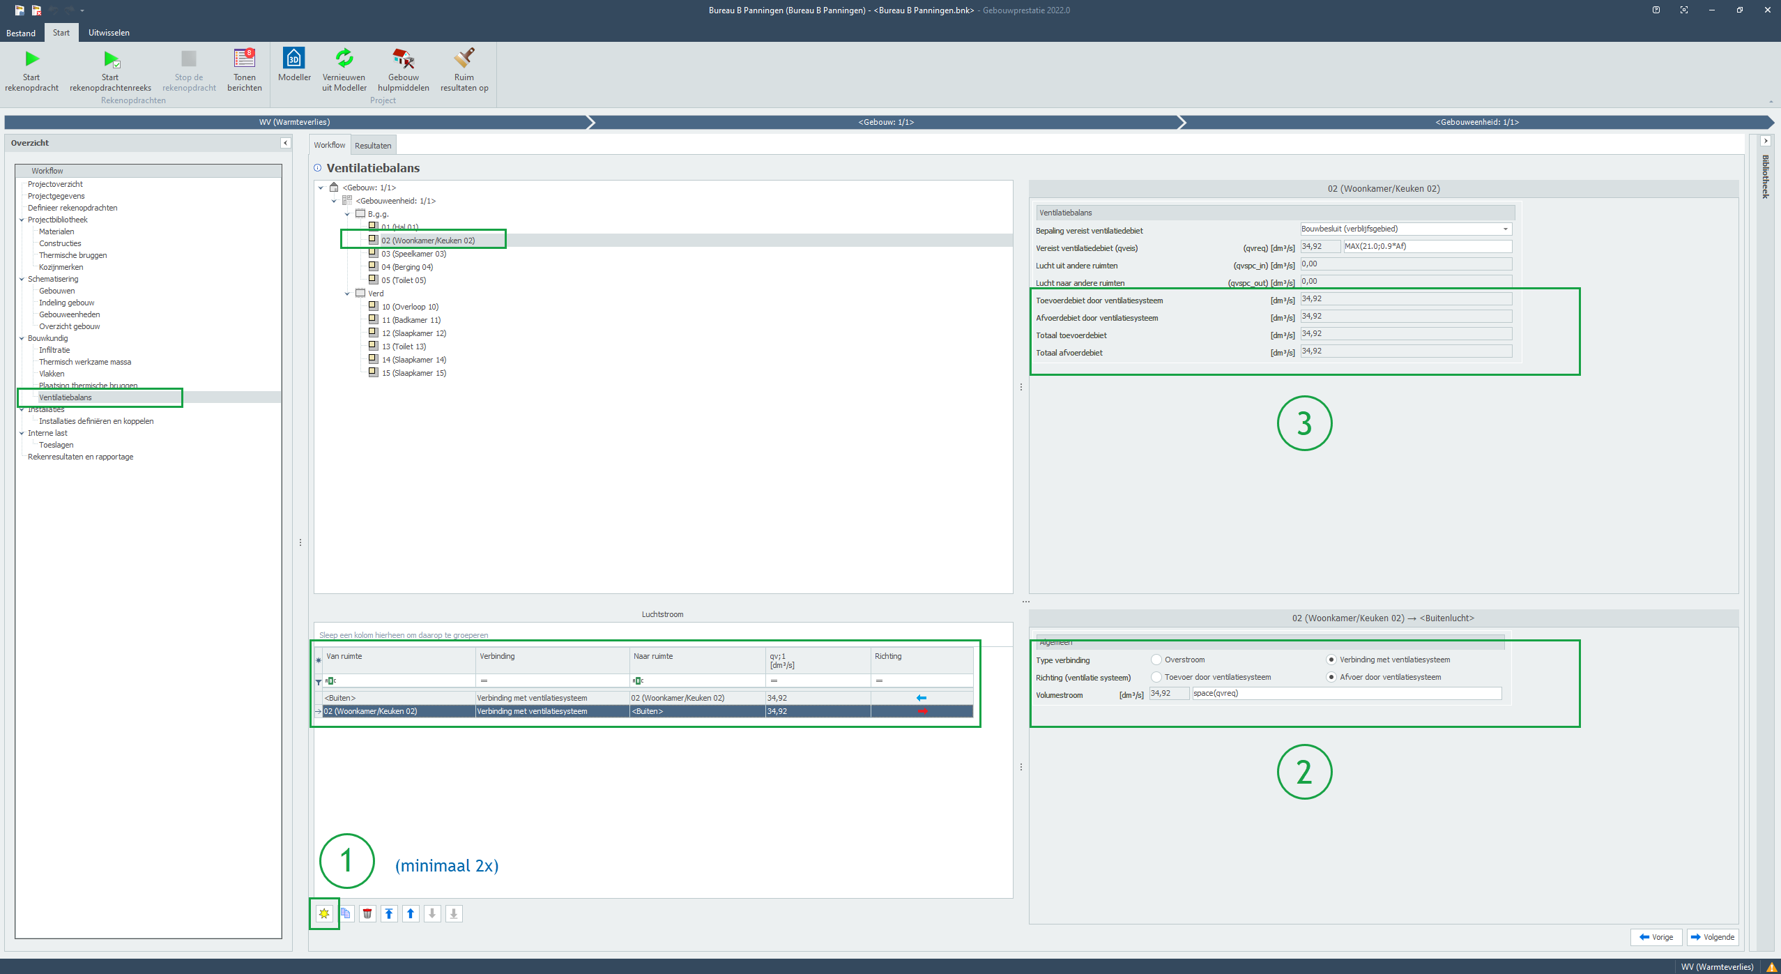This screenshot has width=1781, height=974.
Task: Select 03 (Speelkamer 03) in room tree
Action: tap(413, 254)
